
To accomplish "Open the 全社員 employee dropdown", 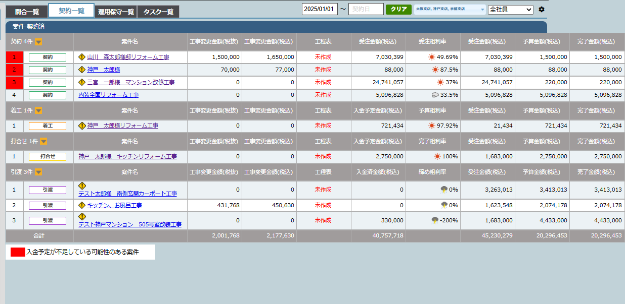I will point(510,10).
